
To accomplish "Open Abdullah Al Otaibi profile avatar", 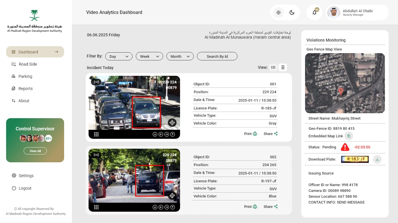I will tap(334, 12).
